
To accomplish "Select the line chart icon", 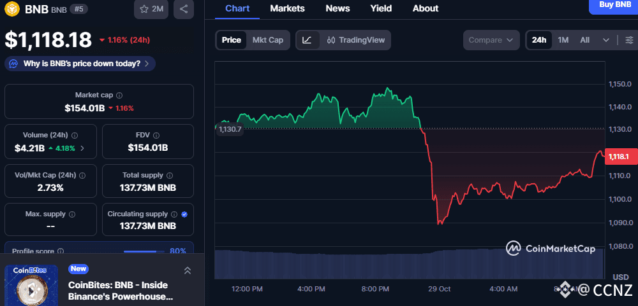I will [307, 40].
